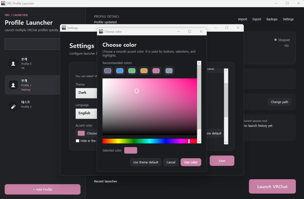This screenshot has width=304, height=199.
Task: Save the settings
Action: coord(222,161)
